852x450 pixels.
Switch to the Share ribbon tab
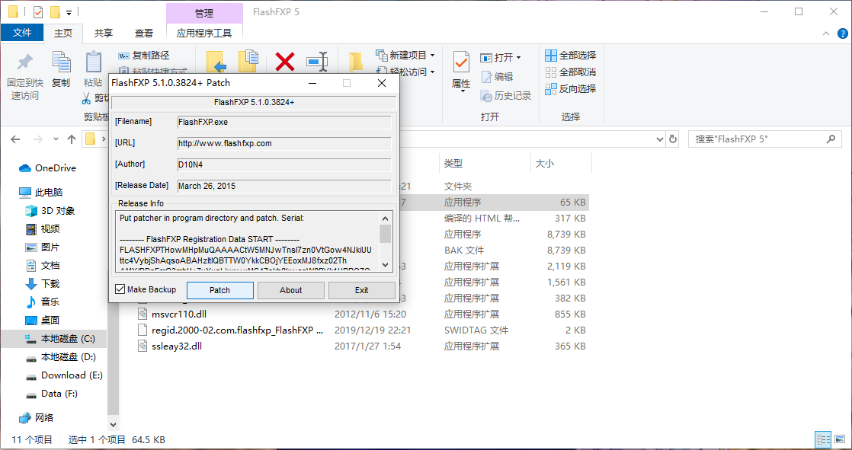pos(103,33)
